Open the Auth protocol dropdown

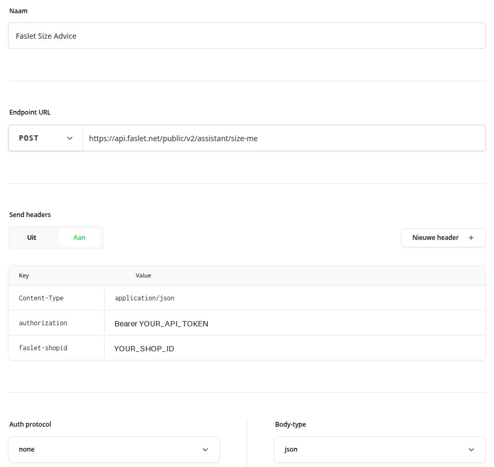[114, 449]
